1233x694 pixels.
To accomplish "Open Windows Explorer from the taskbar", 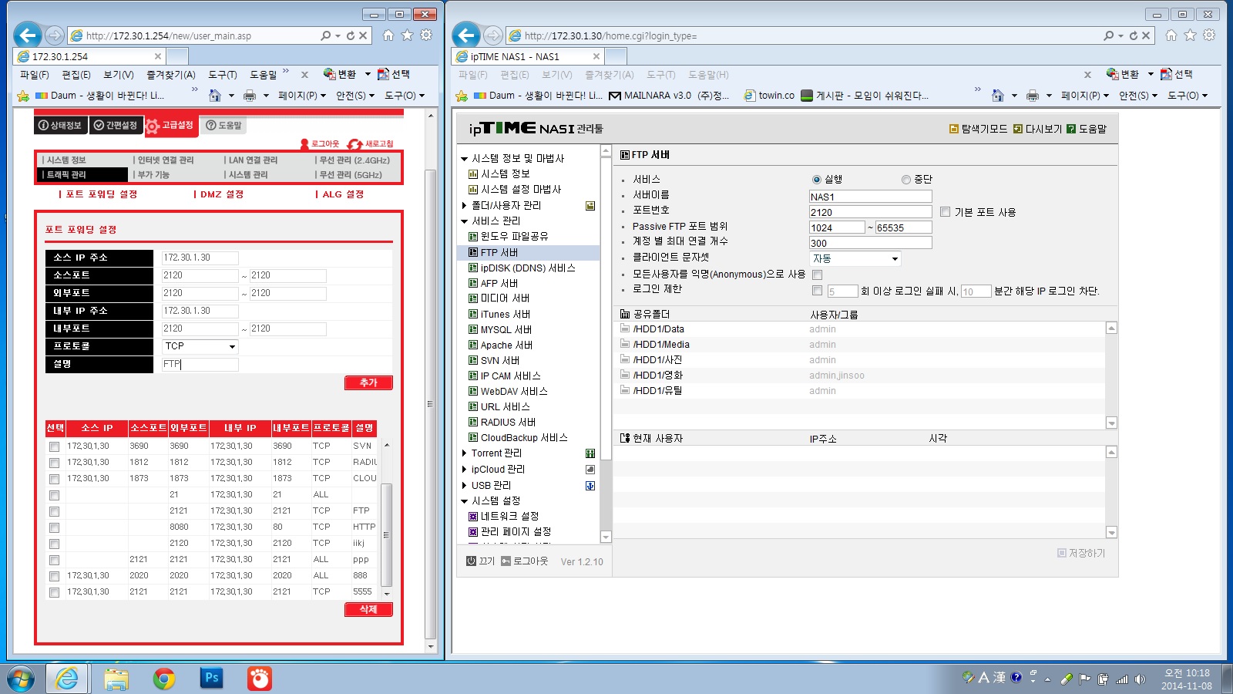I will click(x=116, y=679).
